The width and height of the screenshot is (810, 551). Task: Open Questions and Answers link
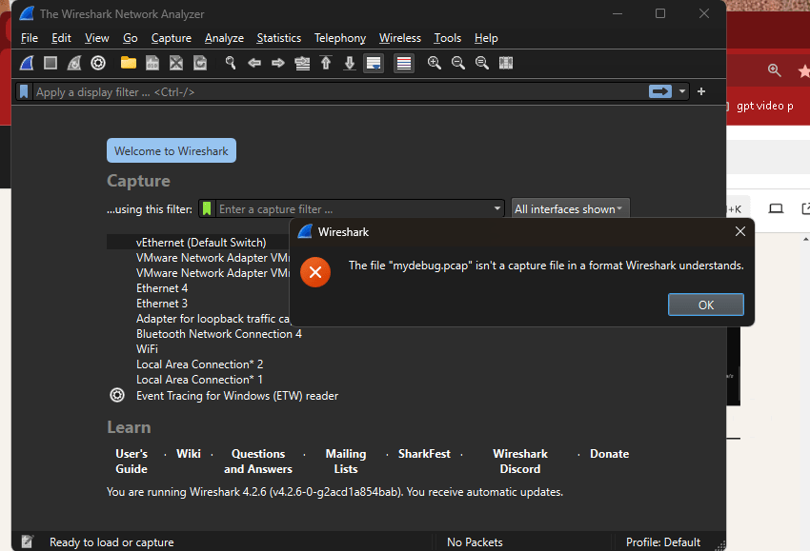(258, 462)
